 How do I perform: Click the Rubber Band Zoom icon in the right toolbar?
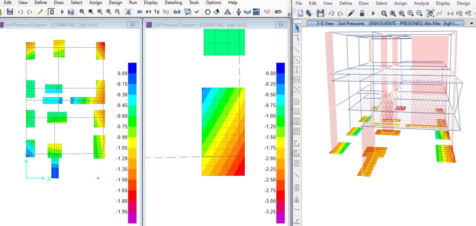click(x=384, y=13)
